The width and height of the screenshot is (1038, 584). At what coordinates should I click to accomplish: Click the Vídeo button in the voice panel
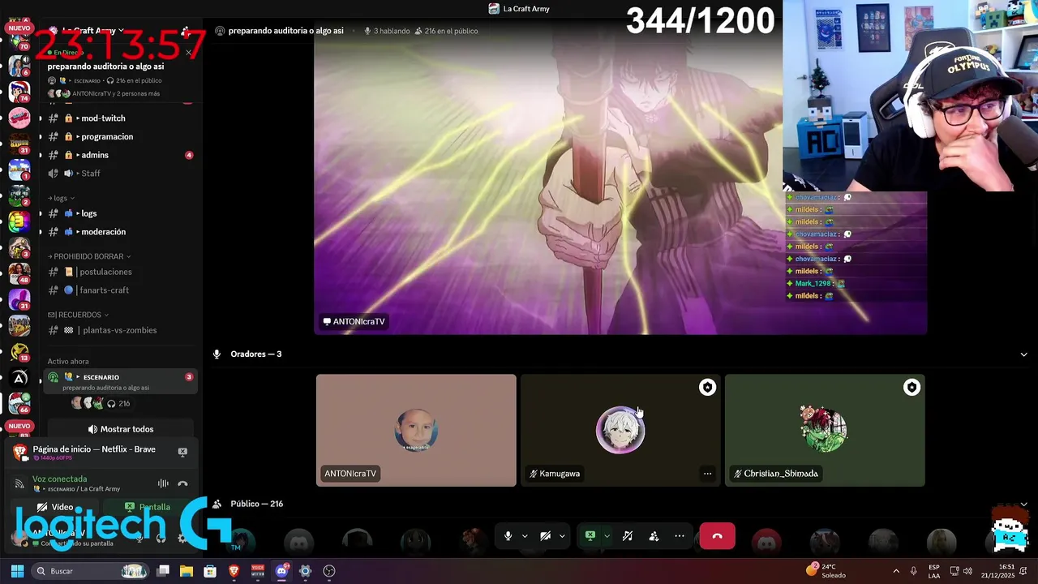[56, 507]
